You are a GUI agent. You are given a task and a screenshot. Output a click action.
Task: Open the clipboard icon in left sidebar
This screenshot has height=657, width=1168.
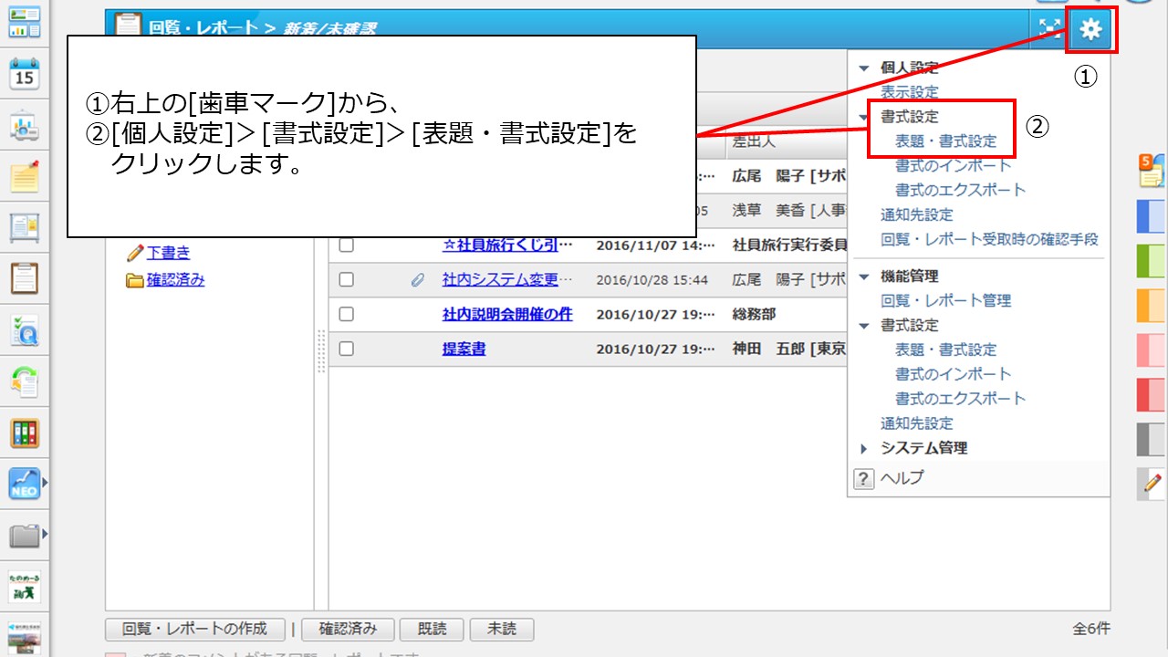point(25,277)
